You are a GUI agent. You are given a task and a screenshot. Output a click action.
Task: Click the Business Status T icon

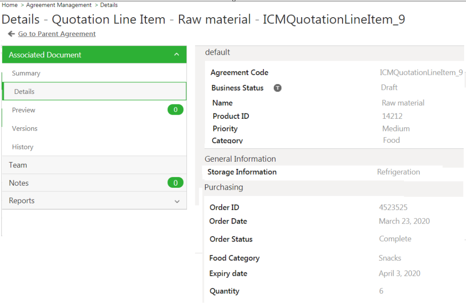pos(277,88)
